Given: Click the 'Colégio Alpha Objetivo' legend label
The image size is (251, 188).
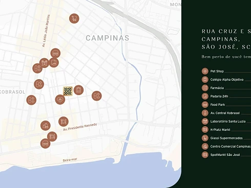Looking at the screenshot, I should point(227,80).
